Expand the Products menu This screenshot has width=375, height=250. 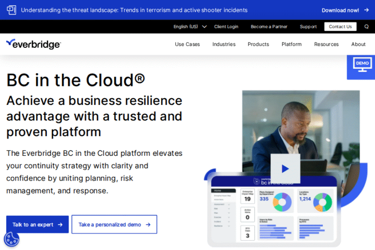258,44
